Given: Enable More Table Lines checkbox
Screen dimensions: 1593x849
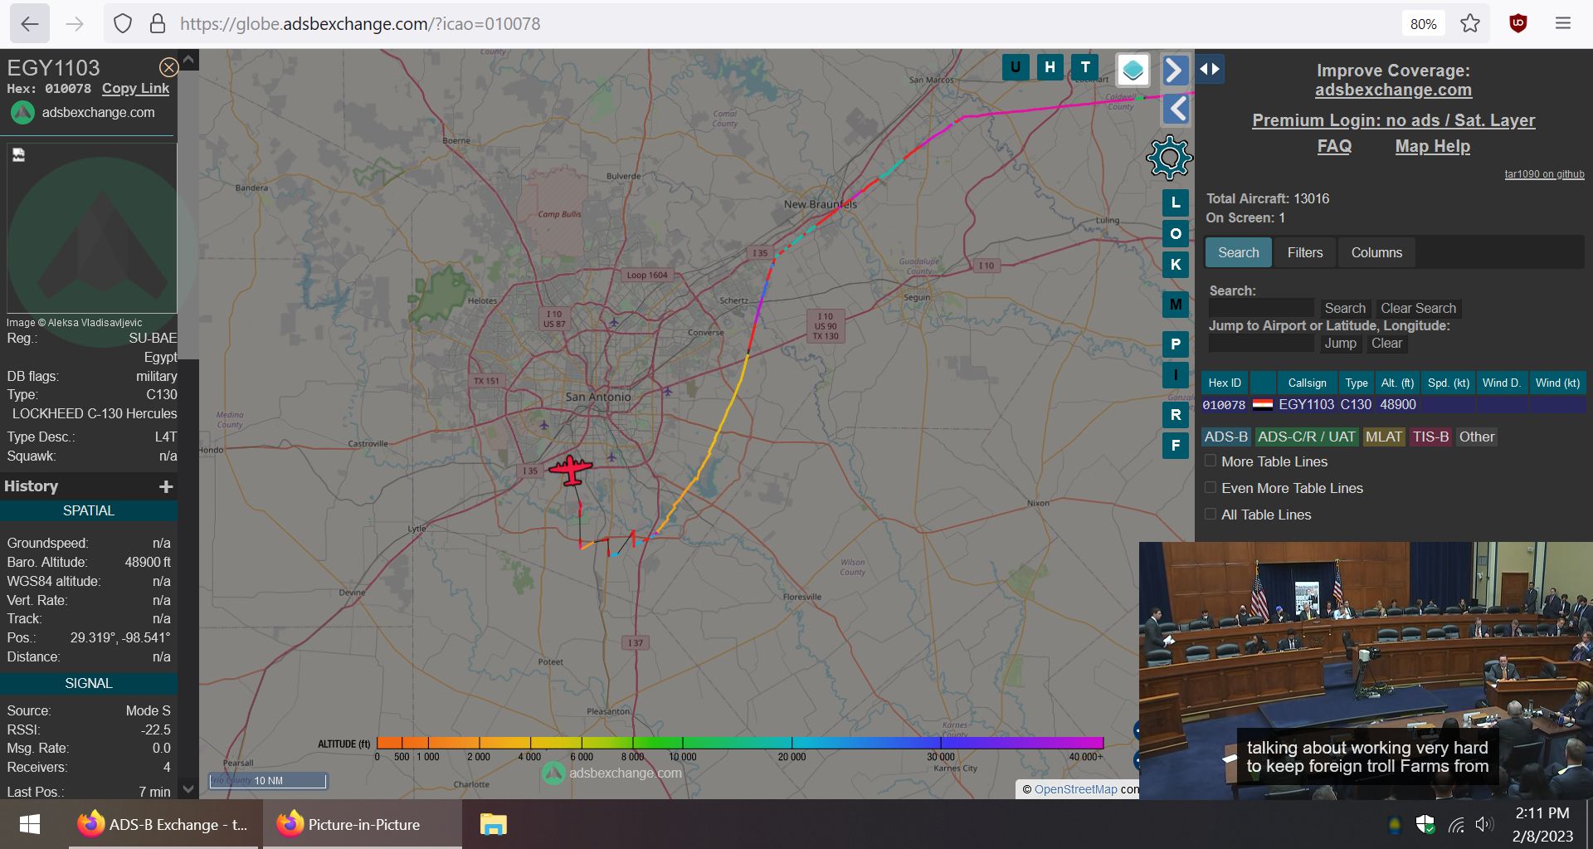Looking at the screenshot, I should click(1211, 461).
